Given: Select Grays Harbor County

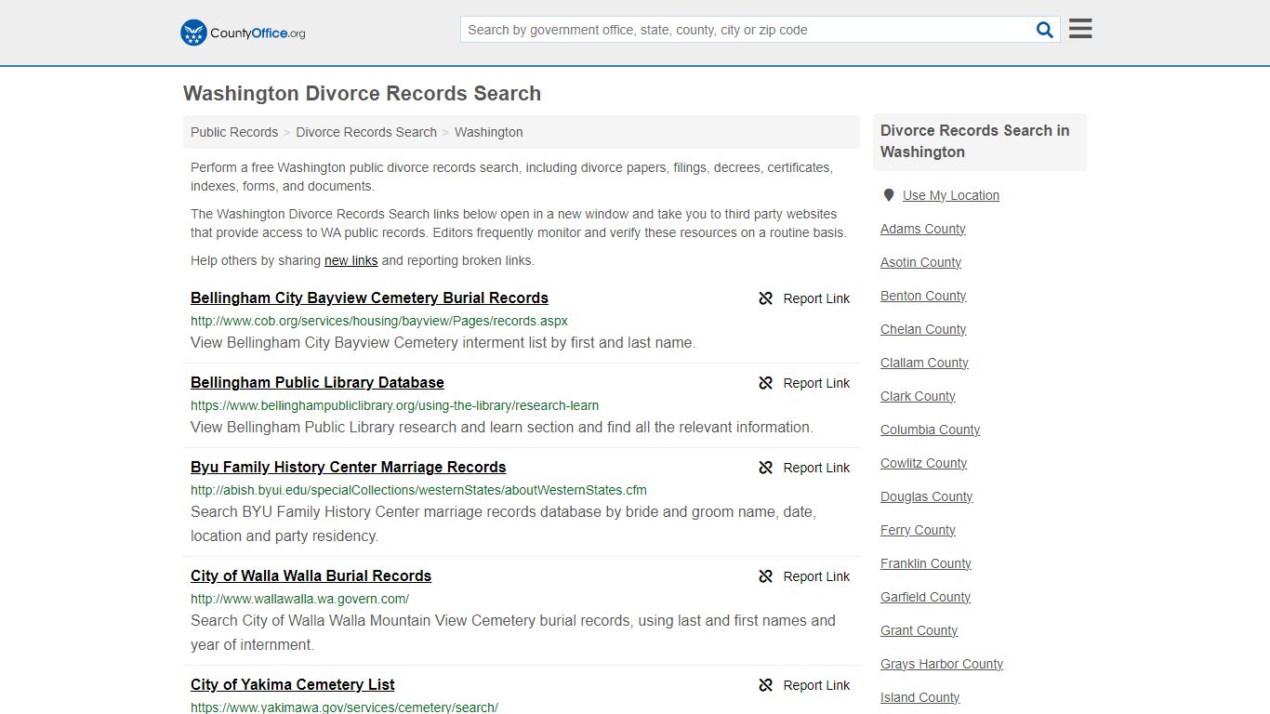Looking at the screenshot, I should [x=942, y=664].
